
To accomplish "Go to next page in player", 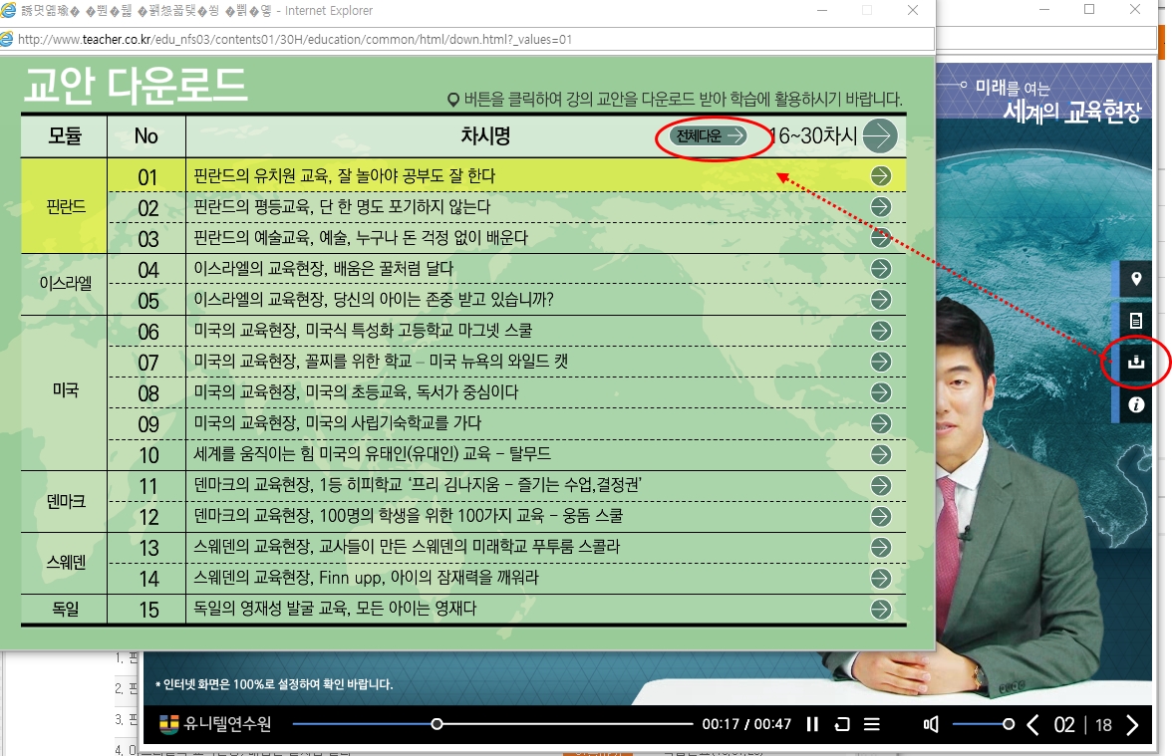I will pos(1132,725).
